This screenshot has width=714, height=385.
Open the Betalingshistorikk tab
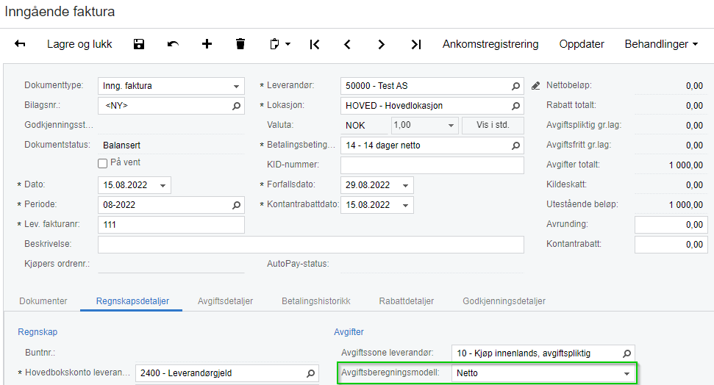tap(316, 301)
